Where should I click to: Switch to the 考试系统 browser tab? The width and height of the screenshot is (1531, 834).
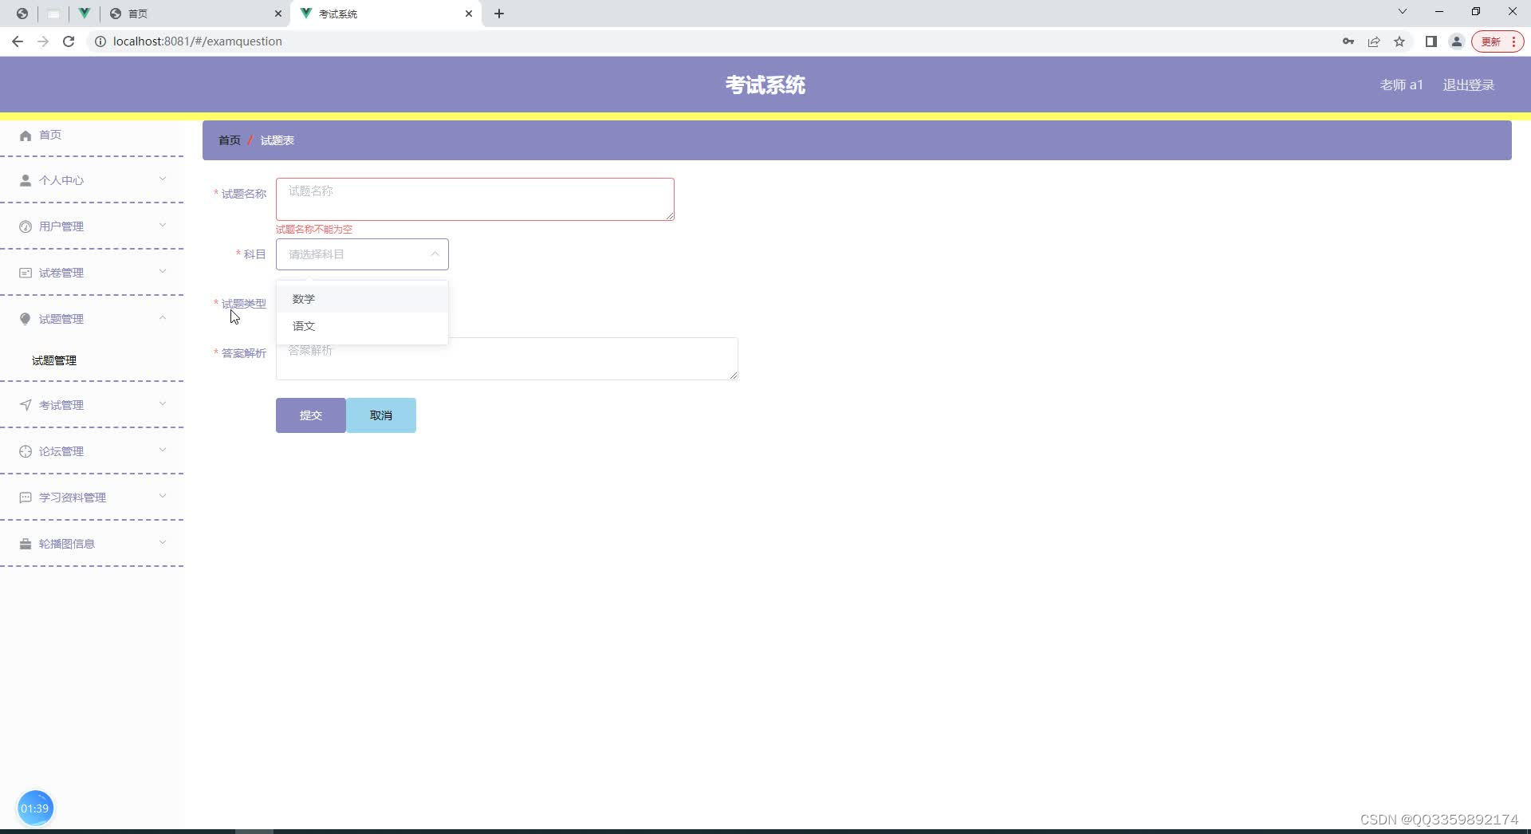(x=387, y=14)
